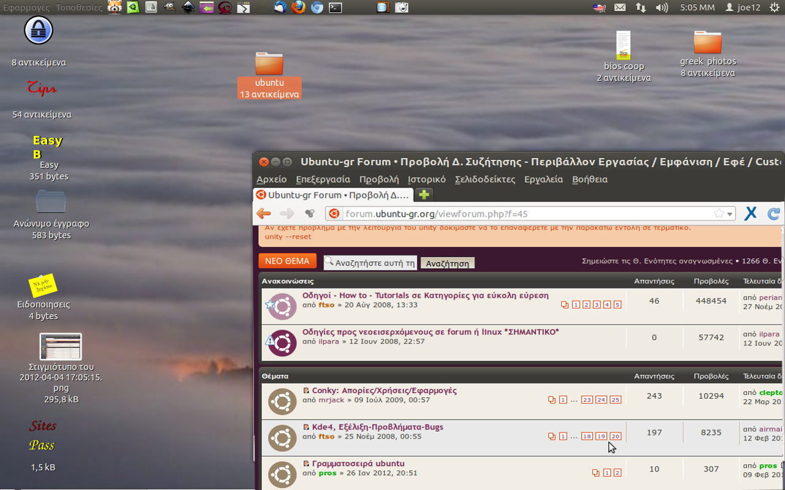Open the Σελιδοδείκτες menu
The width and height of the screenshot is (785, 490).
(484, 179)
